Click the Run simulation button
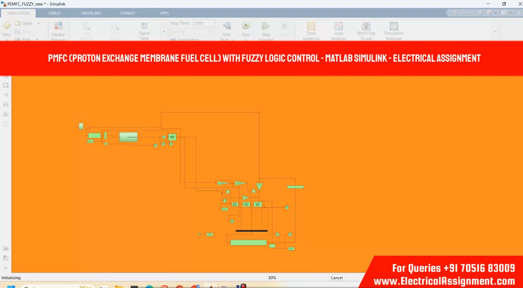This screenshot has height=288, width=523. pos(246,26)
